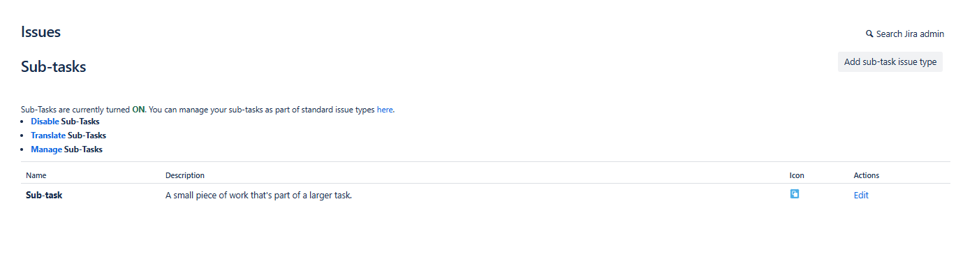
Task: Click the Description column header
Action: click(185, 175)
